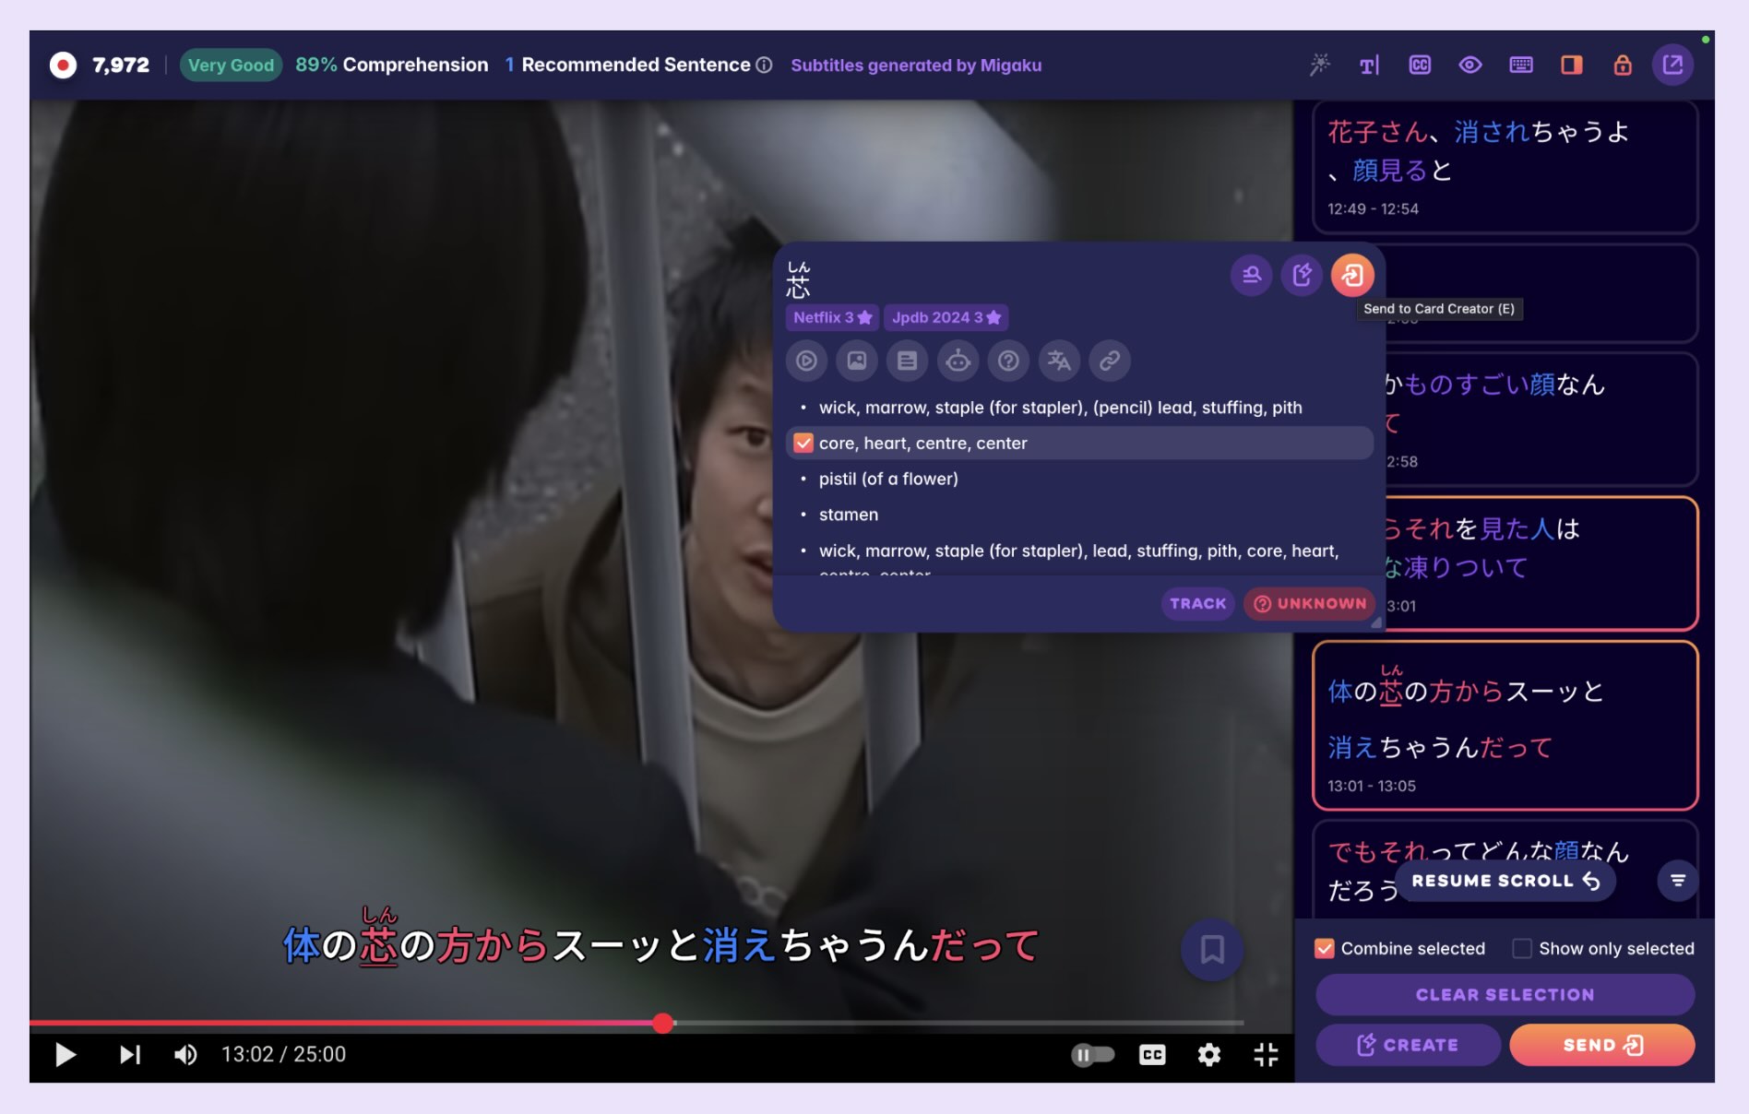Viewport: 1749px width, 1114px height.
Task: Click the magic wand icon in top toolbar
Action: [x=1319, y=65]
